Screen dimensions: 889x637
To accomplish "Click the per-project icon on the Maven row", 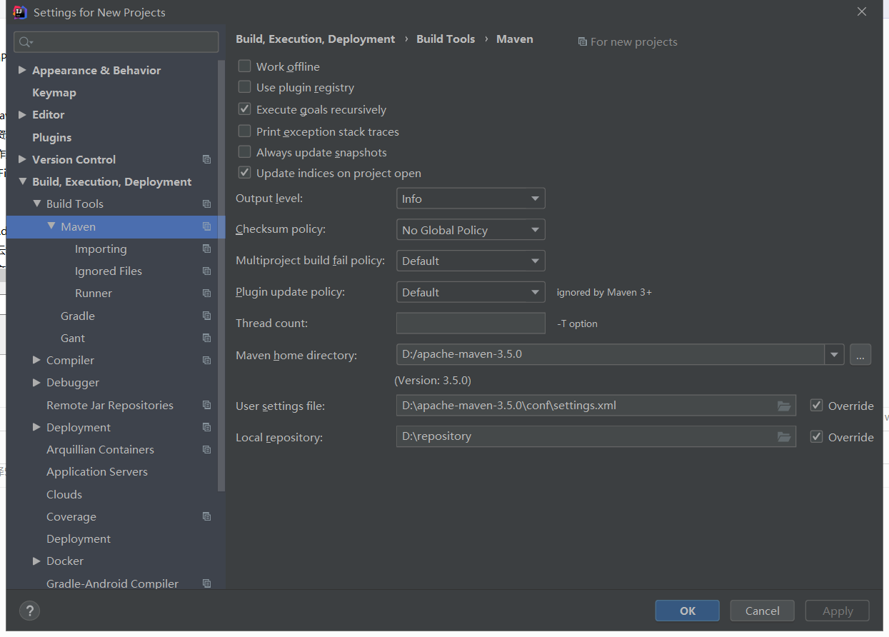I will (206, 226).
